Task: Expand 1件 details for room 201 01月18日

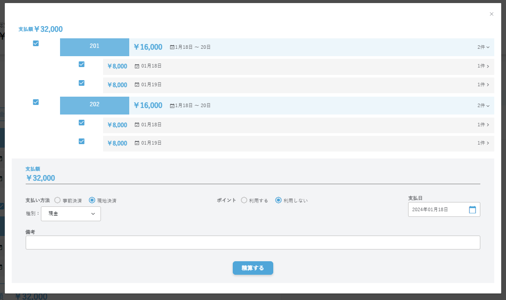Action: pyautogui.click(x=483, y=66)
